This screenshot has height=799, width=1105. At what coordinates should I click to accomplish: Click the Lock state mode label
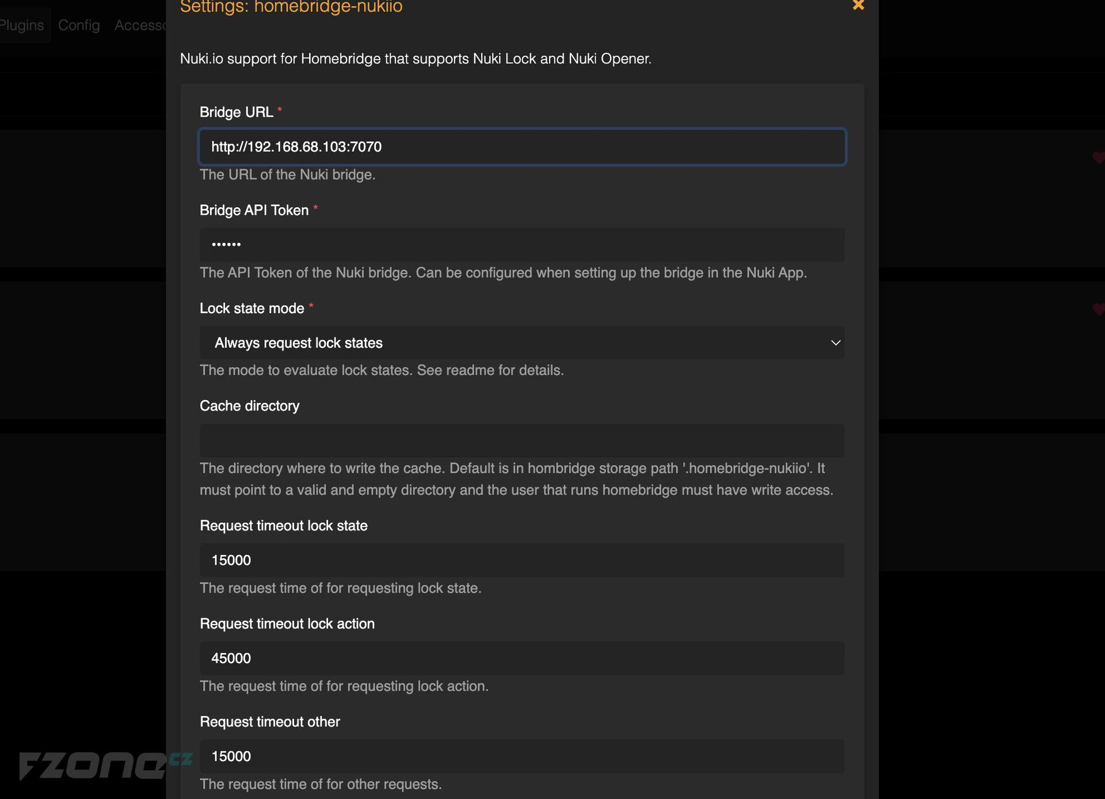(x=252, y=308)
